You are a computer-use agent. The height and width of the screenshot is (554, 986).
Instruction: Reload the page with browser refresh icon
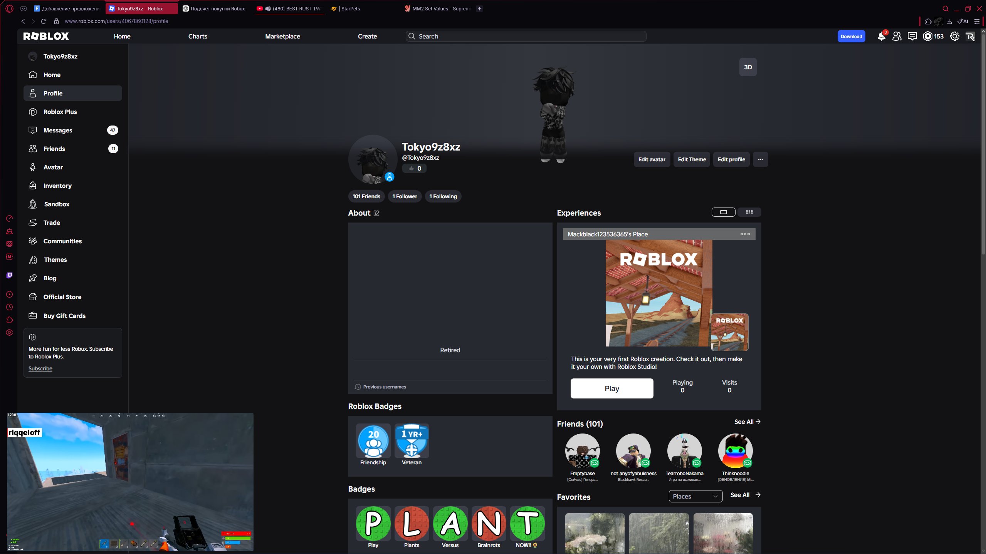[44, 21]
